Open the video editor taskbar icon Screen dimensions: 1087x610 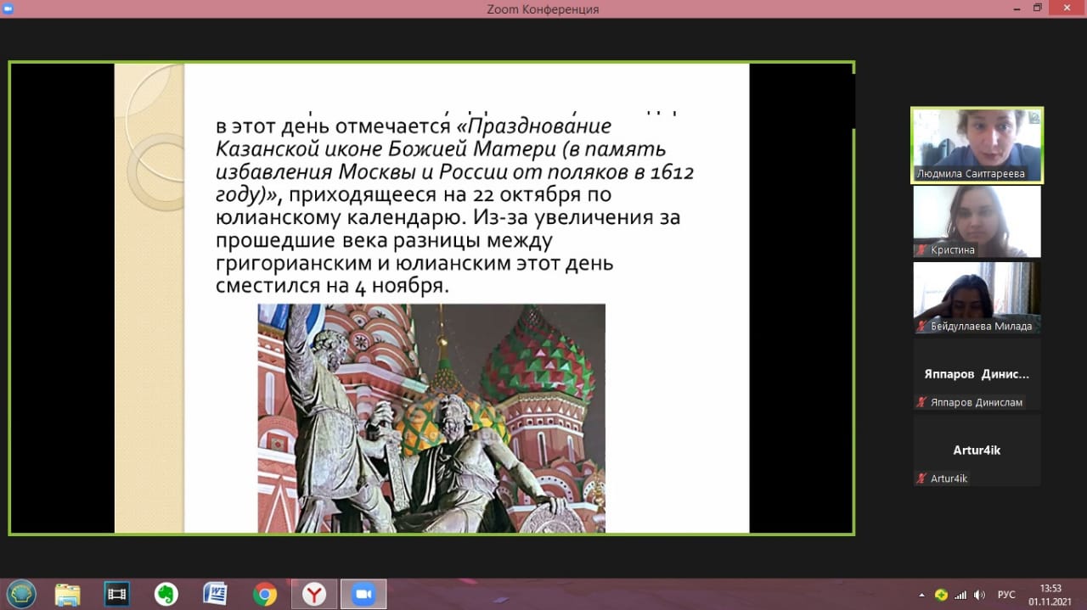(115, 594)
